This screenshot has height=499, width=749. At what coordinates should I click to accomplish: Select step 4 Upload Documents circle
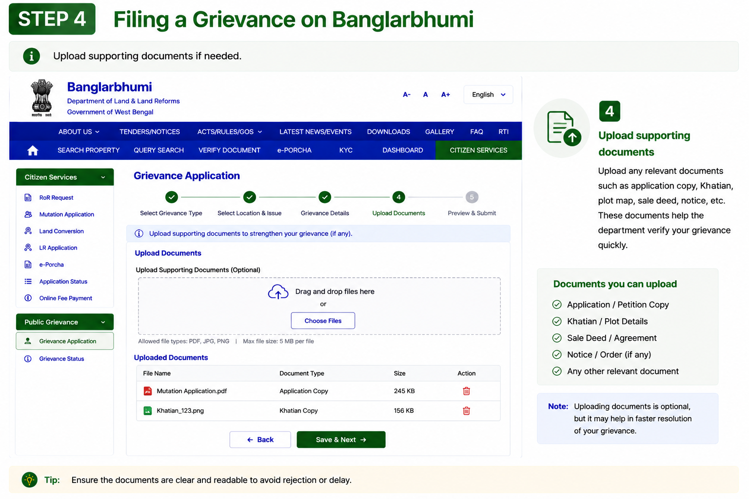pyautogui.click(x=398, y=197)
